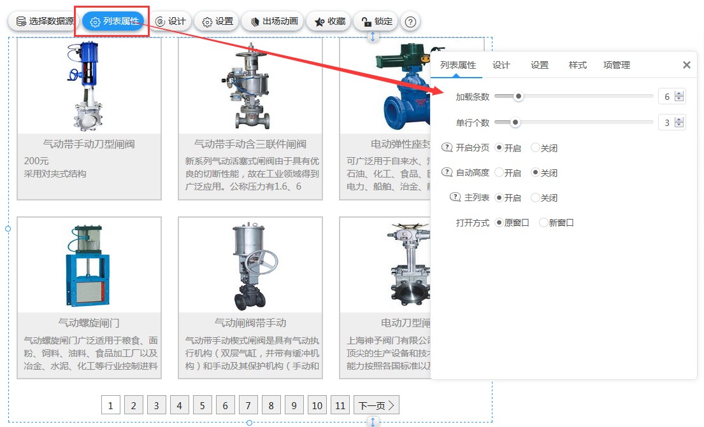Viewport: 704px width, 427px height.
Task: Go to page 10
Action: click(317, 405)
